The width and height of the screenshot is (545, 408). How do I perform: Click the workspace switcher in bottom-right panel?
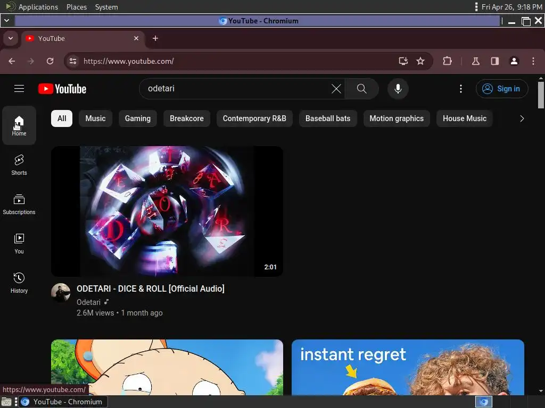[484, 402]
